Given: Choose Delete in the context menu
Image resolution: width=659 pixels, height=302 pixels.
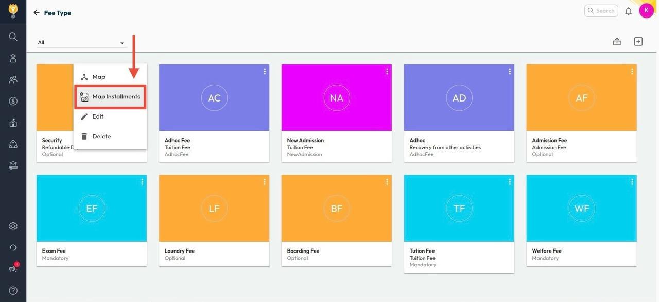Looking at the screenshot, I should point(101,137).
